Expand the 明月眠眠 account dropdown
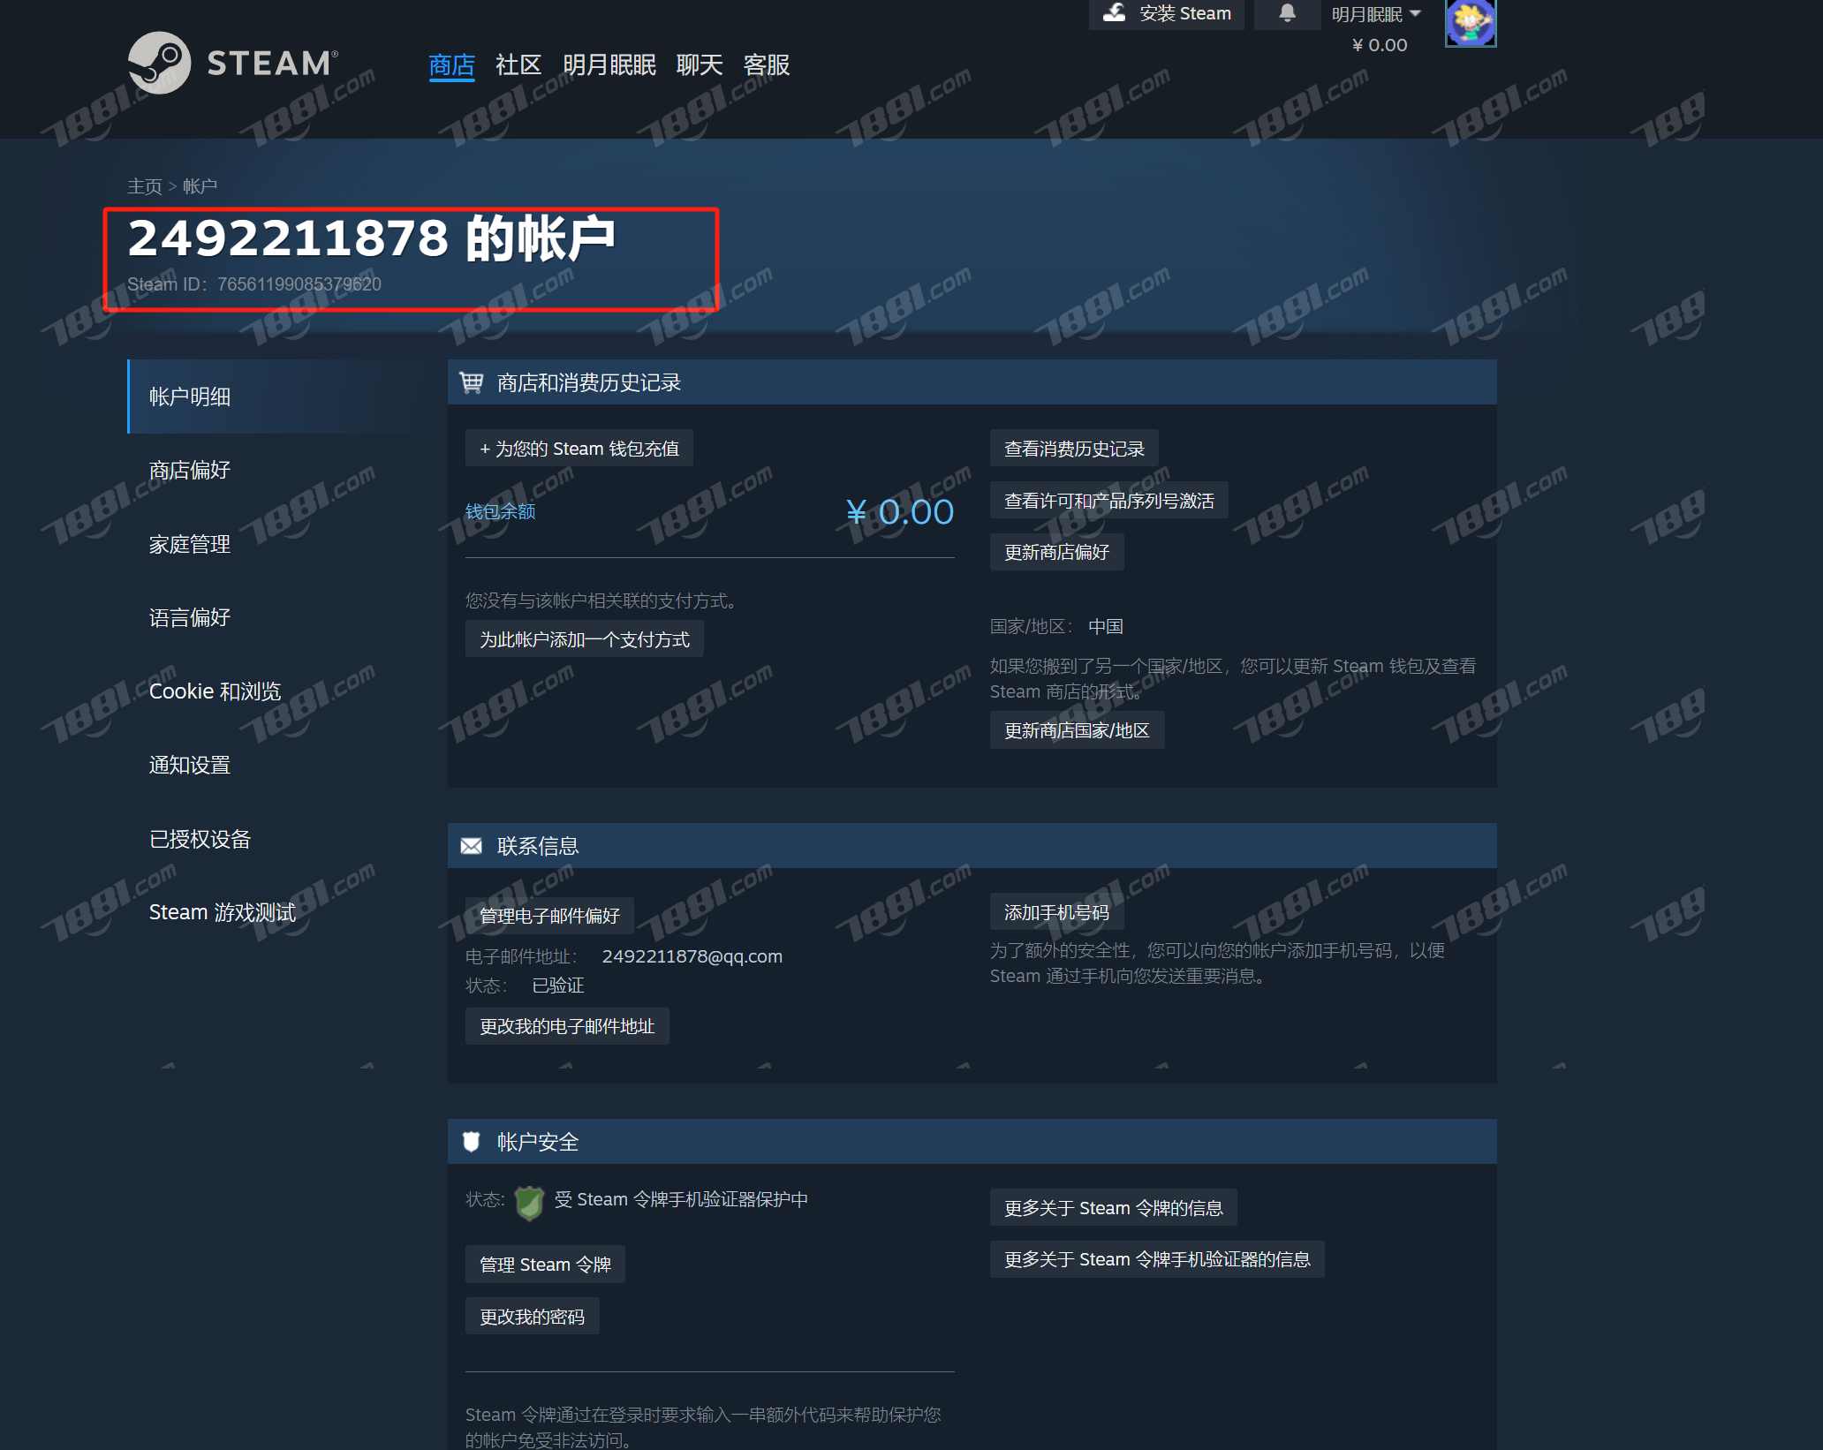Image resolution: width=1823 pixels, height=1450 pixels. [1376, 14]
